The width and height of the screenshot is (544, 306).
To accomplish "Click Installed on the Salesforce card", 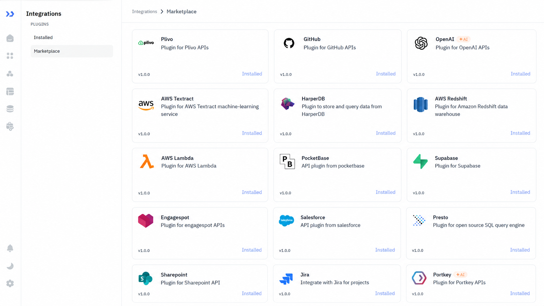I will 385,250.
